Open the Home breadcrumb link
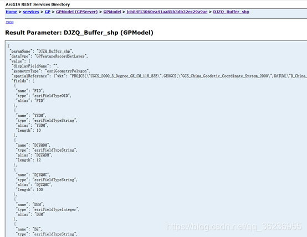307x237 pixels. tap(11, 12)
